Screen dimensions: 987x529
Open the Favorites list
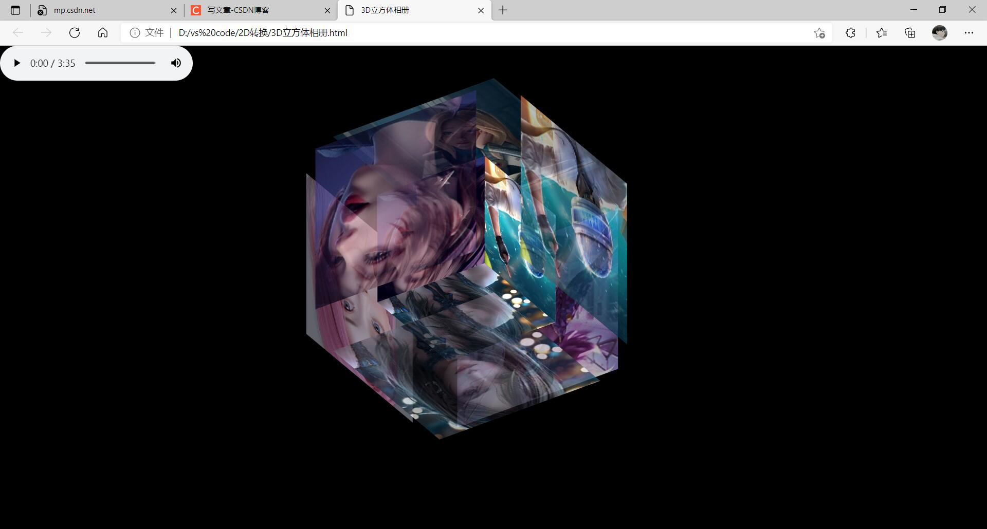(x=882, y=33)
